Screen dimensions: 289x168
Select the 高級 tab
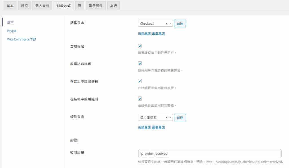click(x=113, y=6)
